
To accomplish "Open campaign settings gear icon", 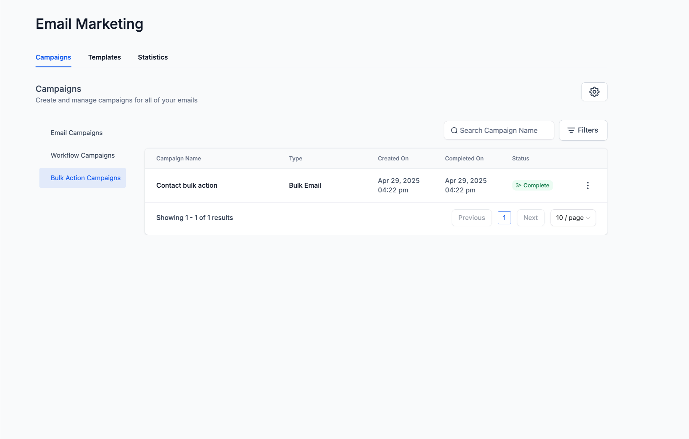I will click(594, 92).
